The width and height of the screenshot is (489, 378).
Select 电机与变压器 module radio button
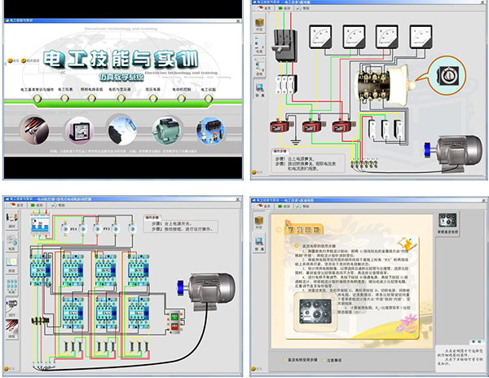pyautogui.click(x=119, y=100)
